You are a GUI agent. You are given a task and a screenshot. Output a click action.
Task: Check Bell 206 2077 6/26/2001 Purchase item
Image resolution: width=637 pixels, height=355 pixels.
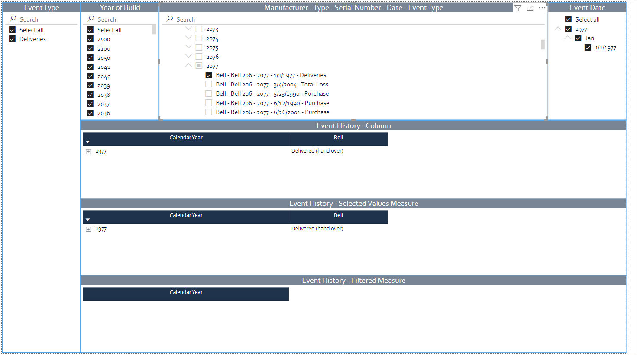coord(209,112)
